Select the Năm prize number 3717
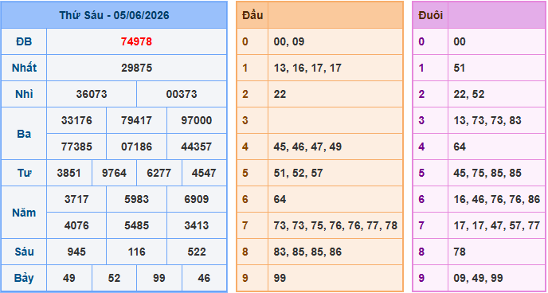The image size is (548, 293). 76,199
